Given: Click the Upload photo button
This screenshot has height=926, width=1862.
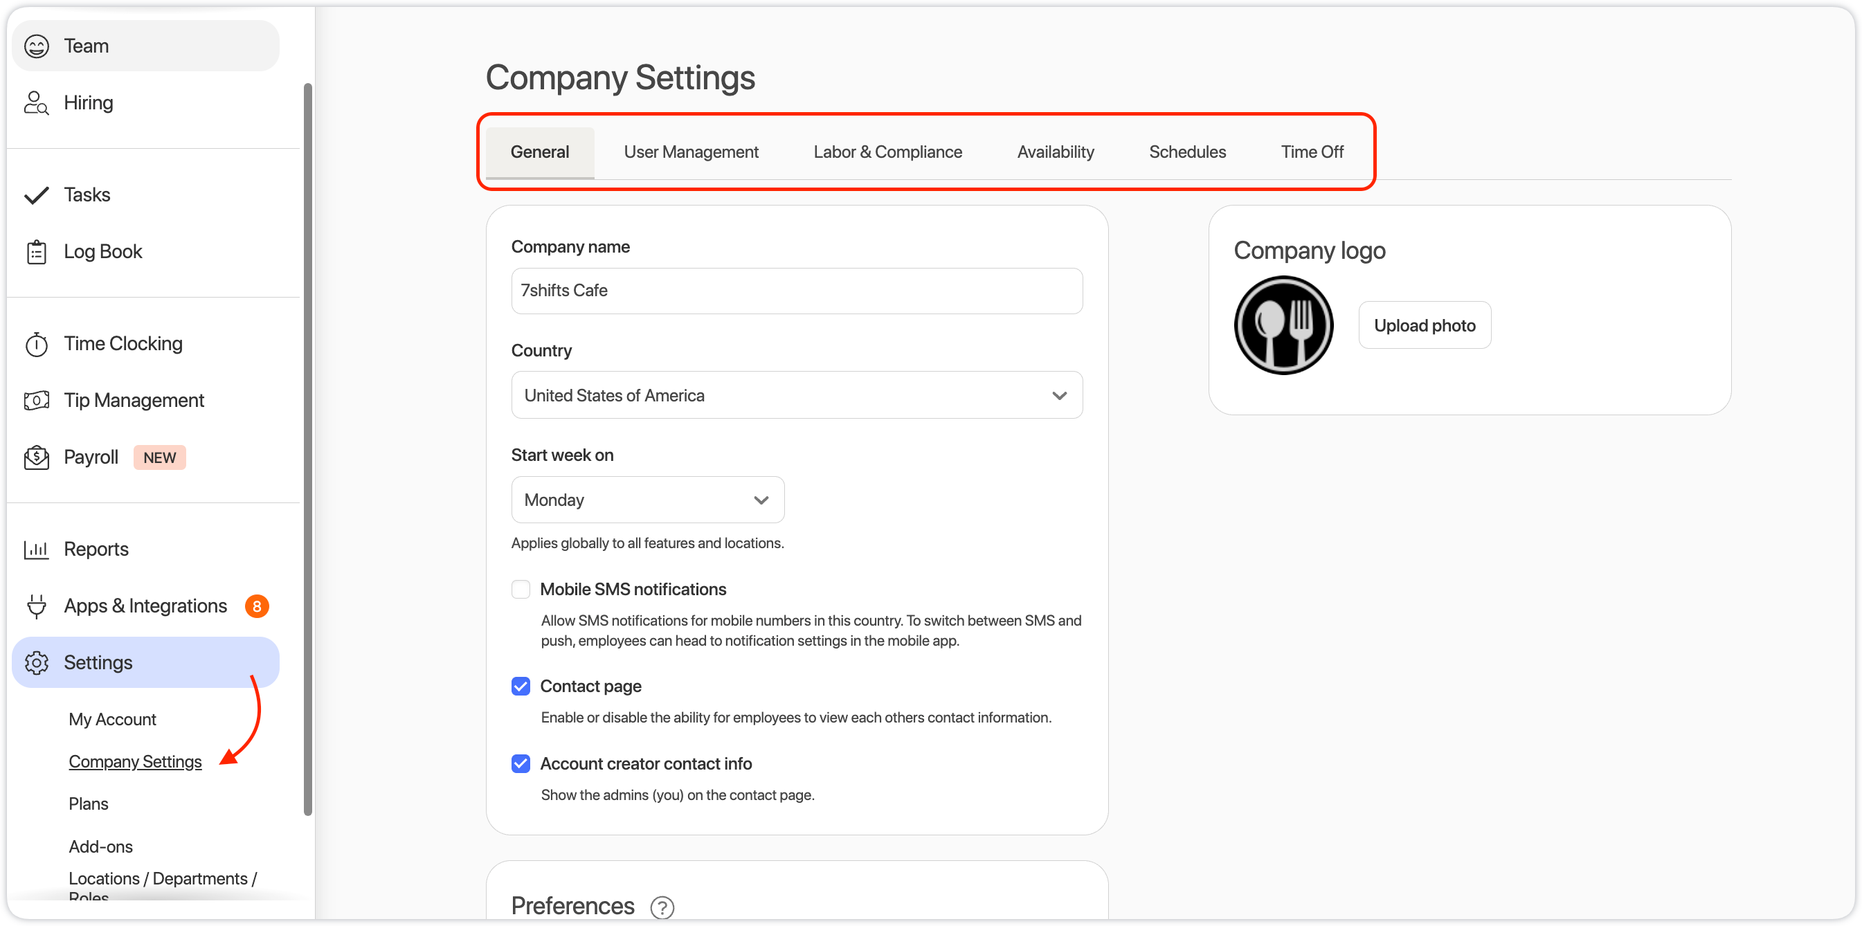Looking at the screenshot, I should pyautogui.click(x=1424, y=325).
